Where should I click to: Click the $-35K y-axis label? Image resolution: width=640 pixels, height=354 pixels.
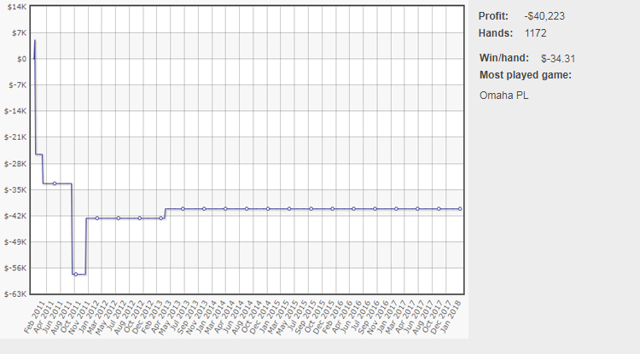click(16, 189)
